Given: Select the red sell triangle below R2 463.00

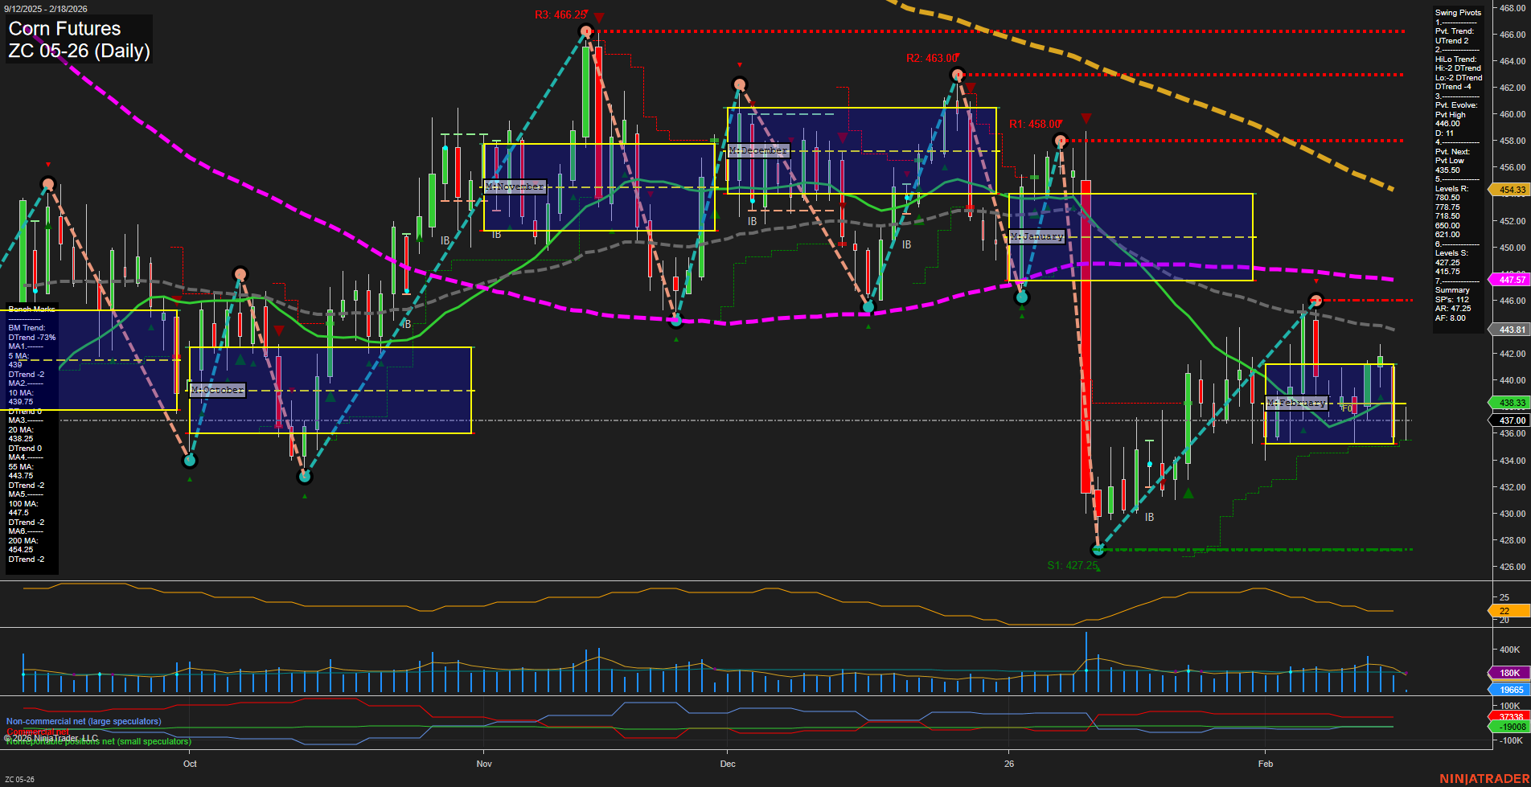Looking at the screenshot, I should coord(970,87).
